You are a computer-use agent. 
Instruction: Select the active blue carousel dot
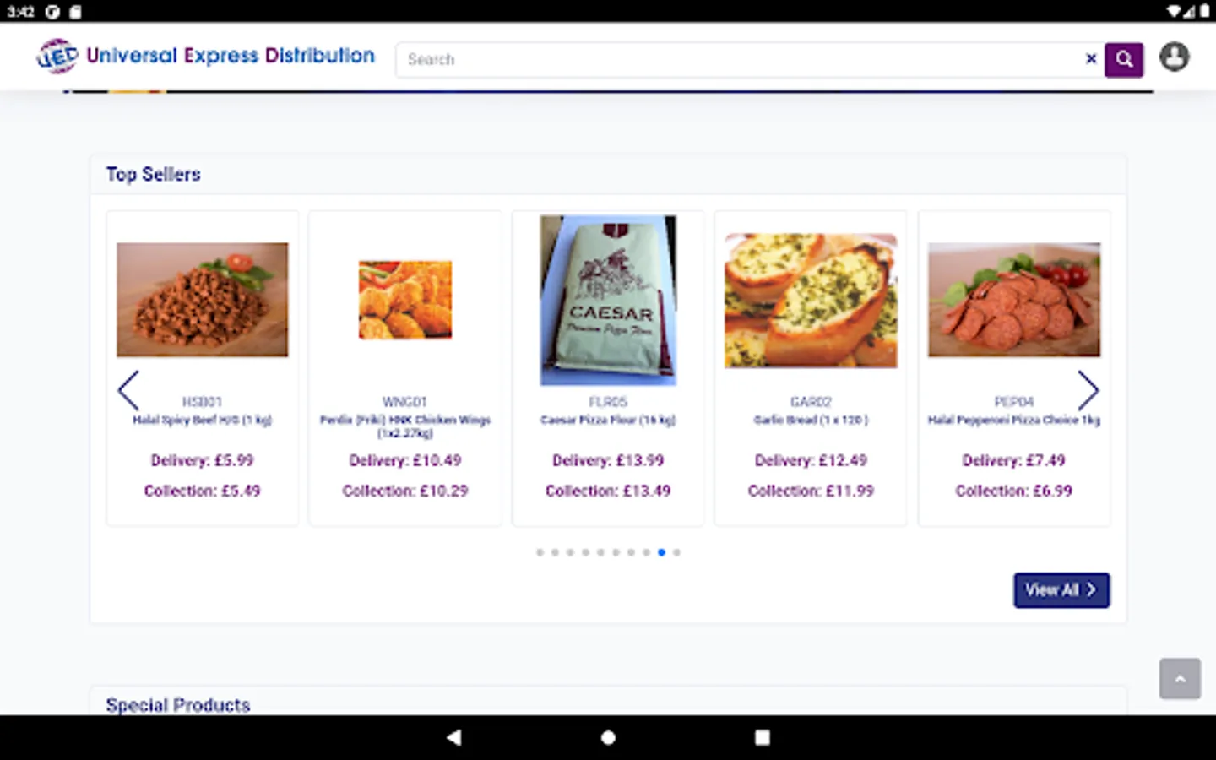click(661, 552)
